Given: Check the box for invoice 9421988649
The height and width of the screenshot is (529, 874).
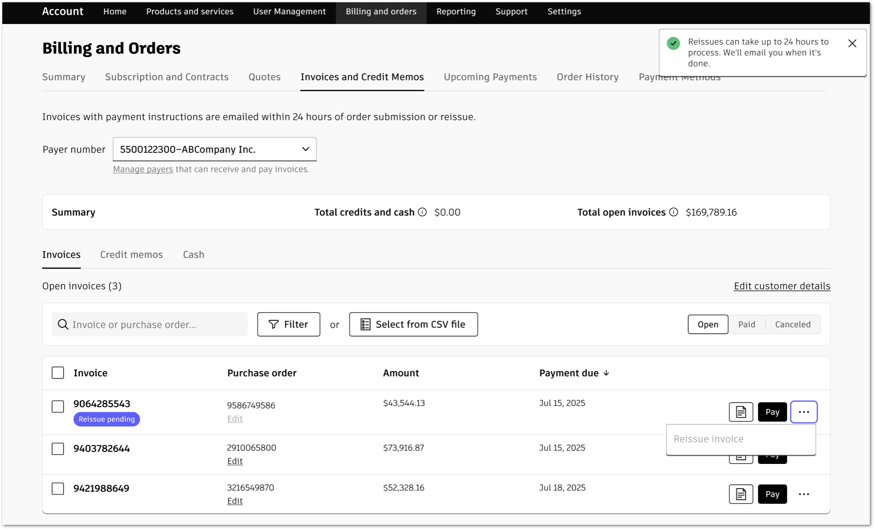Looking at the screenshot, I should pyautogui.click(x=58, y=488).
